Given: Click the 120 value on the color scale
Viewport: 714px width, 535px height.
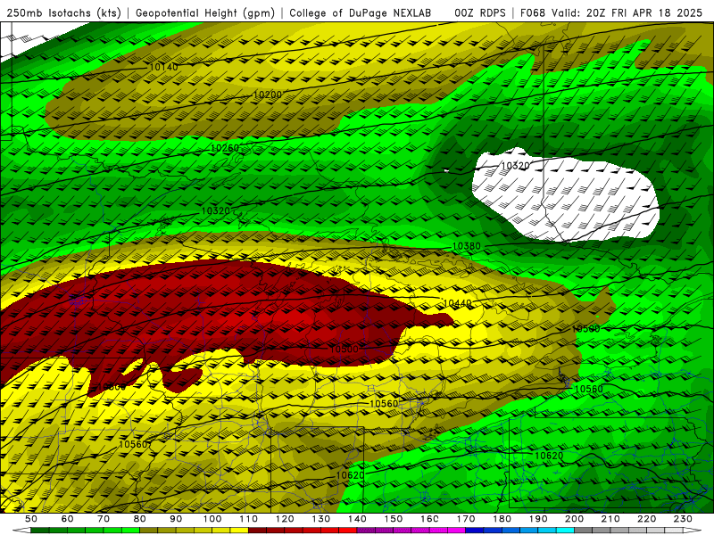Looking at the screenshot, I should [285, 519].
